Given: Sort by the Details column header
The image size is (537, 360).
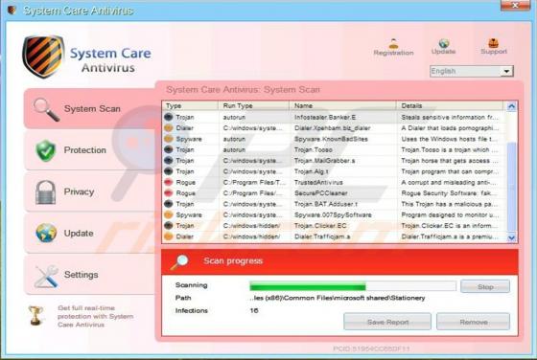Looking at the screenshot, I should coord(450,105).
